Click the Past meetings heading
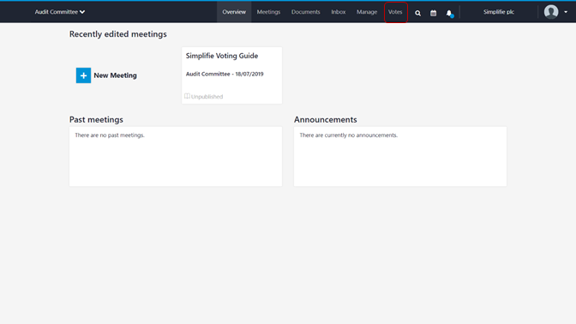Viewport: 576px width, 324px height. click(x=96, y=119)
